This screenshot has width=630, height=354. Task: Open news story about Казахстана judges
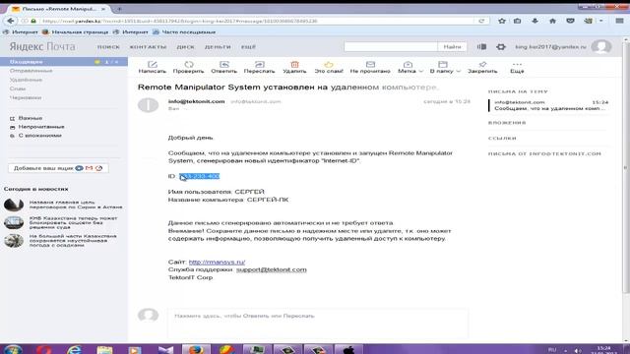click(73, 223)
